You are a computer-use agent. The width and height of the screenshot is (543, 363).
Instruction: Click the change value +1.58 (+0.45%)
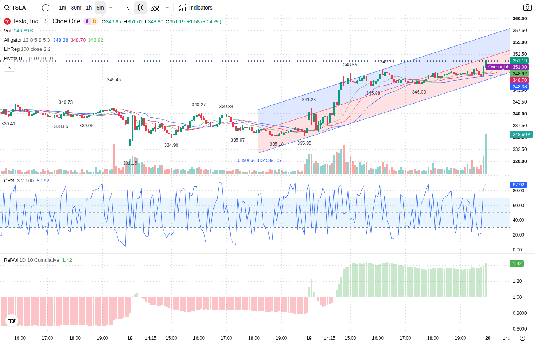click(204, 22)
